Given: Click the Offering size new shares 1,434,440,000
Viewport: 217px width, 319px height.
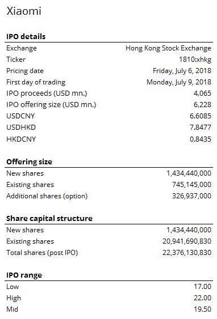Looking at the screenshot, I should pos(189,173).
